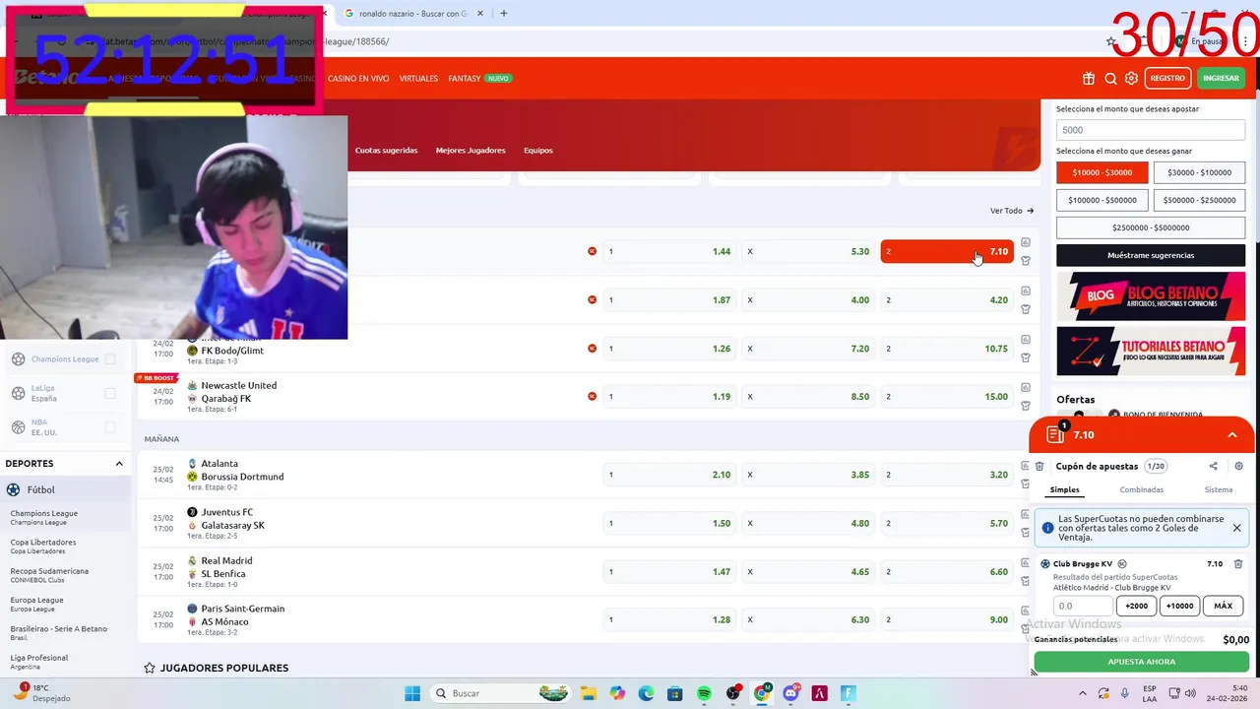
Task: Clear all bets with coupon trash icon
Action: (x=1039, y=467)
